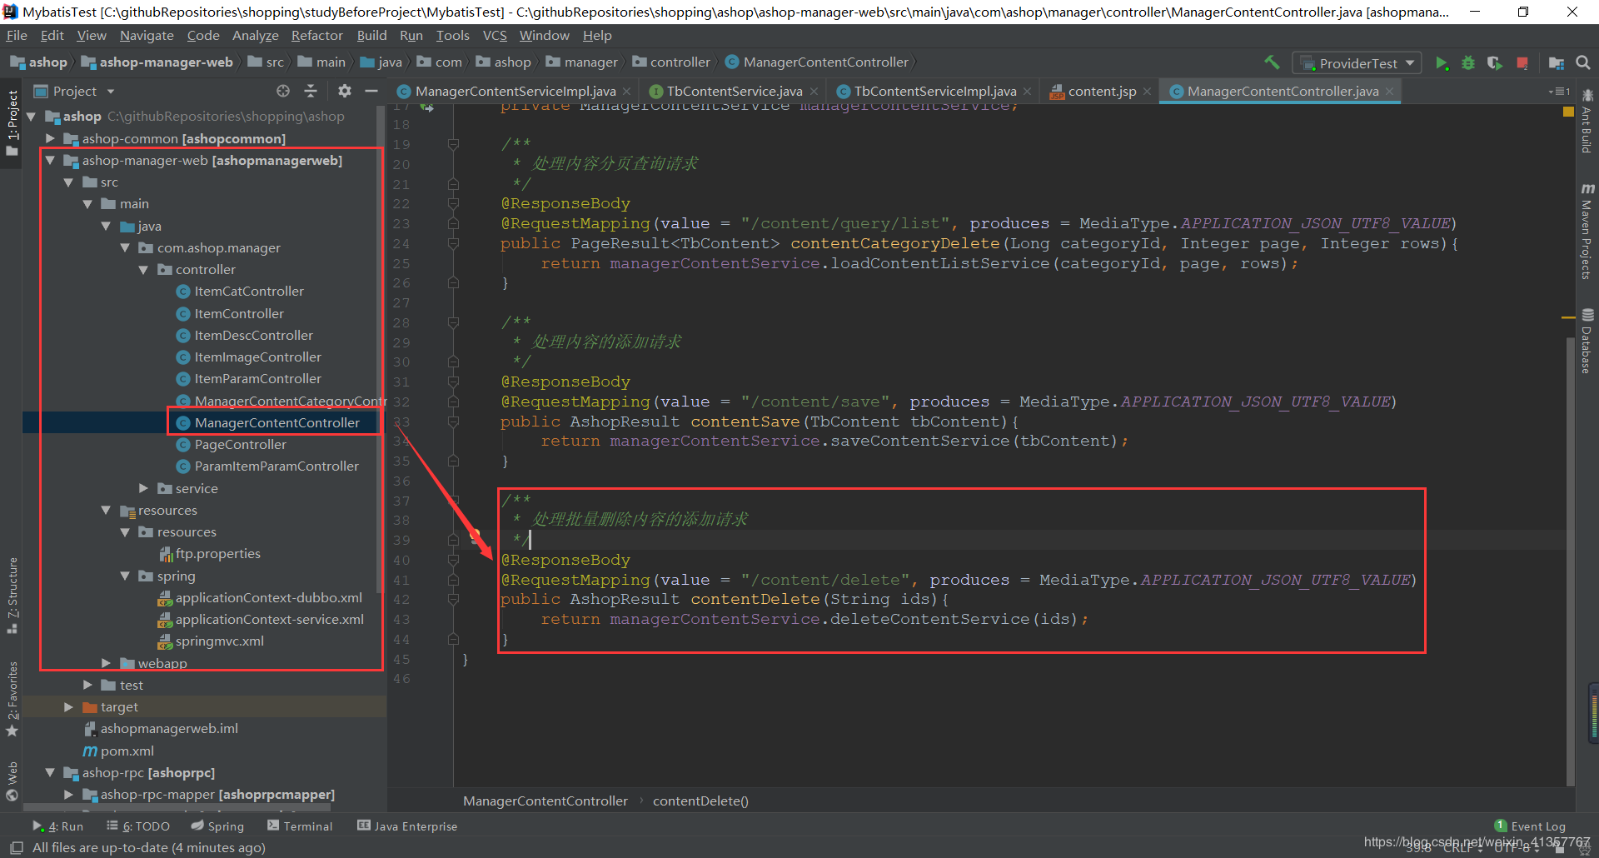
Task: Expand the target folder node
Action: point(68,707)
